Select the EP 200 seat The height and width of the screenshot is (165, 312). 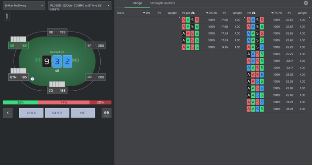click(x=96, y=46)
